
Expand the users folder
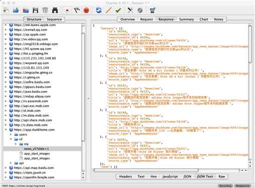coord(11,134)
